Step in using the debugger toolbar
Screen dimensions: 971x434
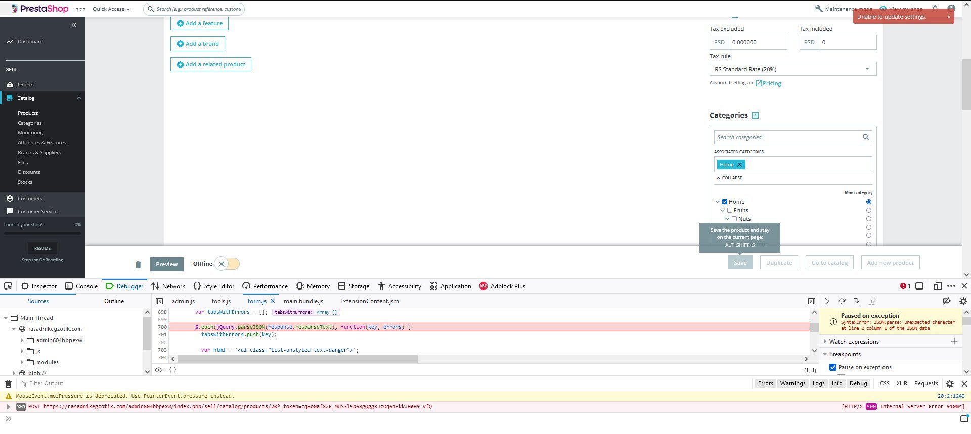pyautogui.click(x=857, y=301)
